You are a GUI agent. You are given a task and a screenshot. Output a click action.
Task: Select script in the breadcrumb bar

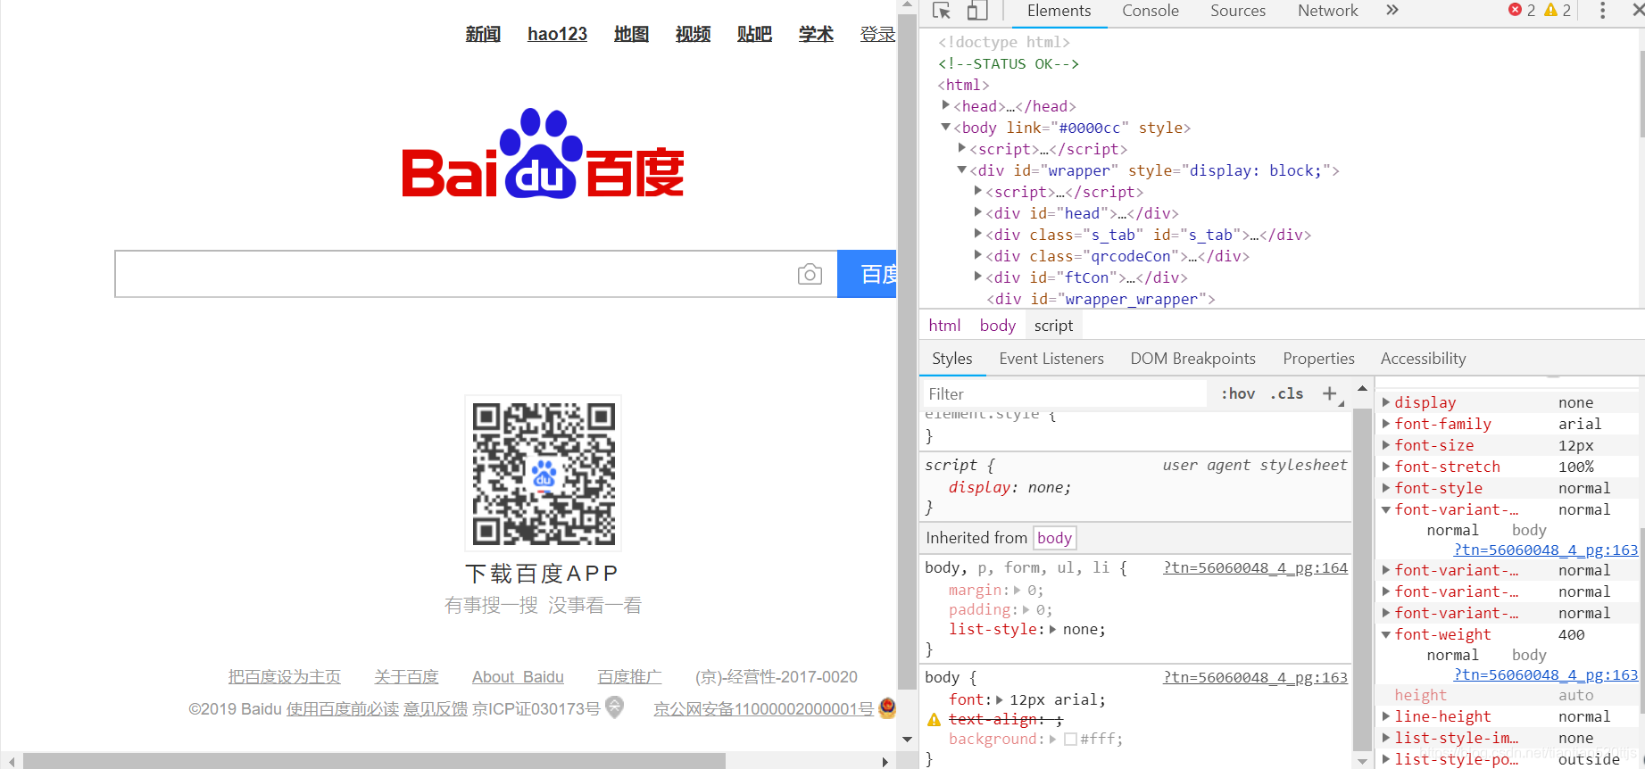click(1053, 326)
